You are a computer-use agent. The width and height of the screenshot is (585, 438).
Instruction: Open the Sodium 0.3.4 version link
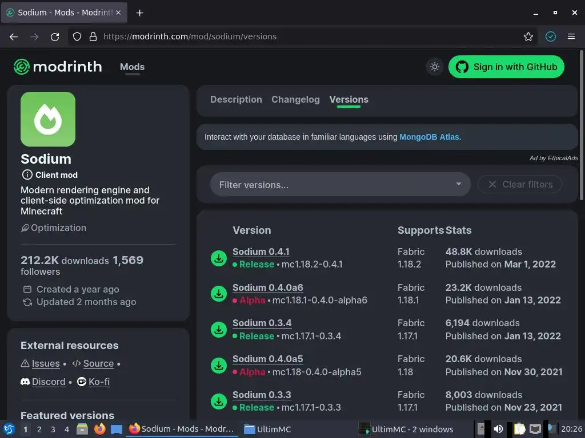(262, 323)
